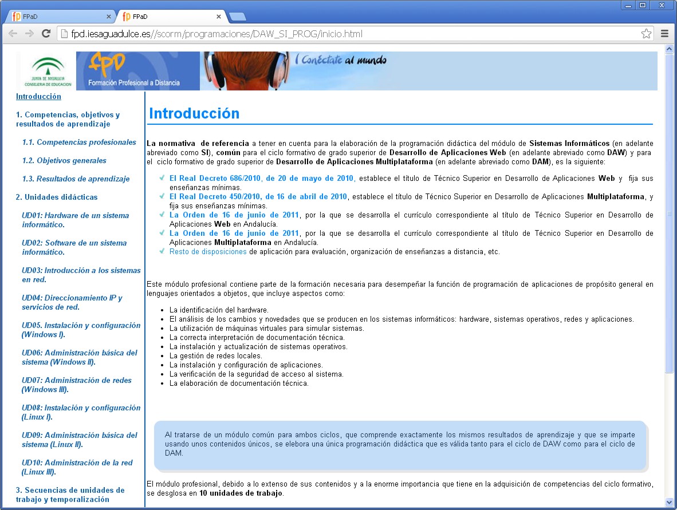Viewport: 677px width, 510px height.
Task: Switch to the first FPaD tab
Action: 61,17
